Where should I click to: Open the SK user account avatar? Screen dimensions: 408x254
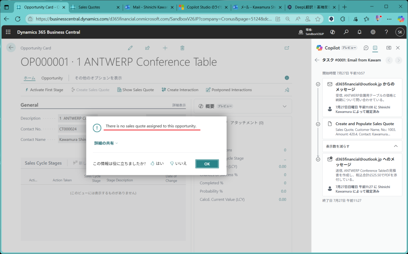400,32
